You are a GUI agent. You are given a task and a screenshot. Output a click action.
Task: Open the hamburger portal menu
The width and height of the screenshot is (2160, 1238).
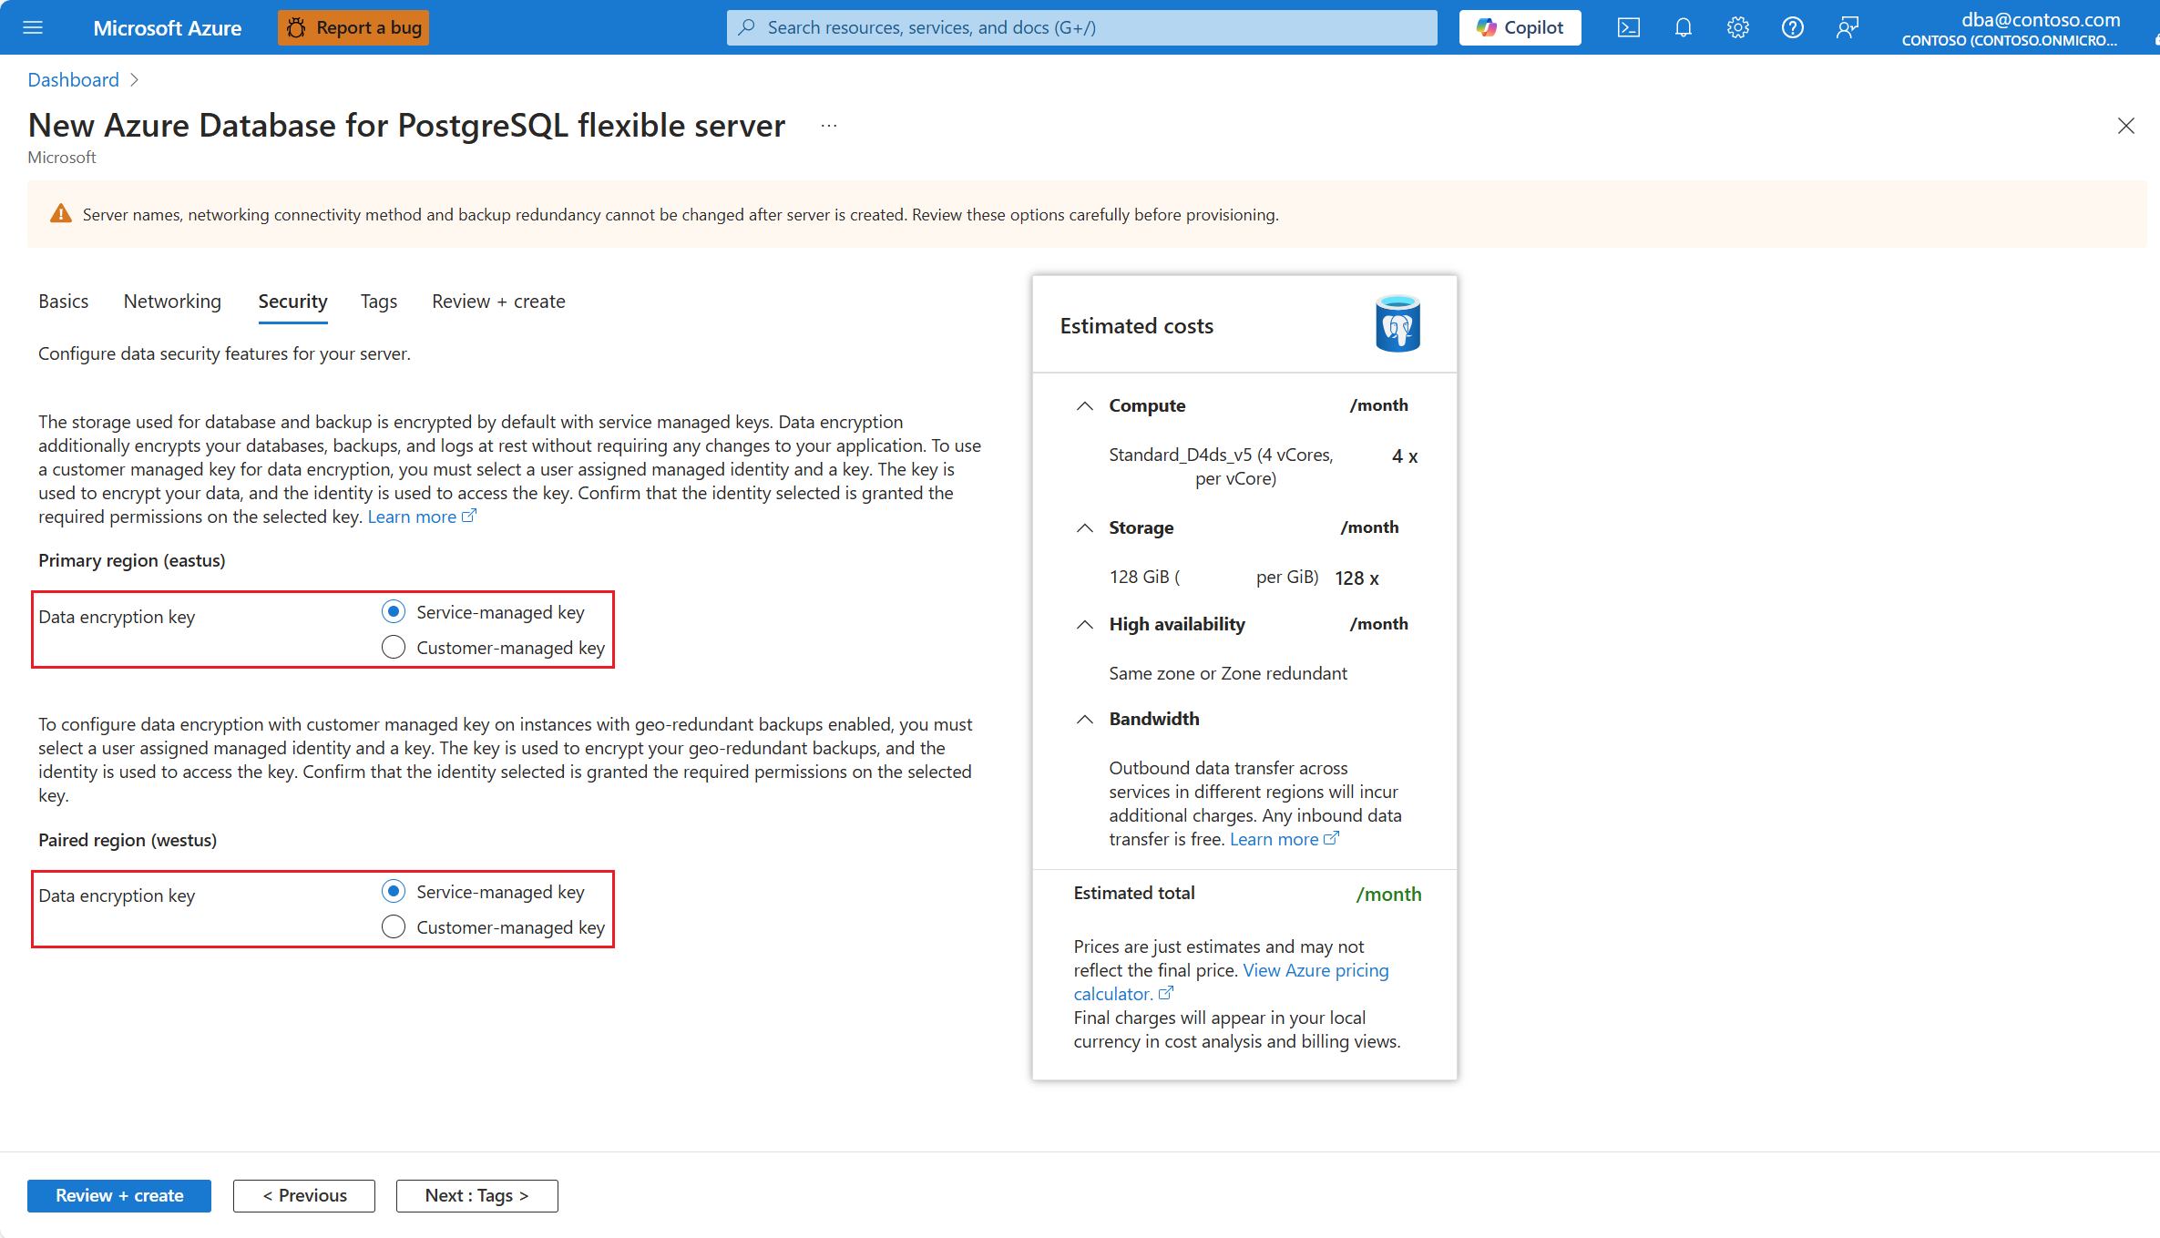click(33, 27)
